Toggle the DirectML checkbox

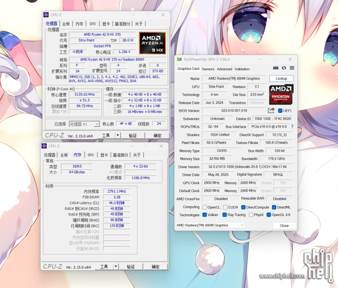pyautogui.click(x=274, y=207)
